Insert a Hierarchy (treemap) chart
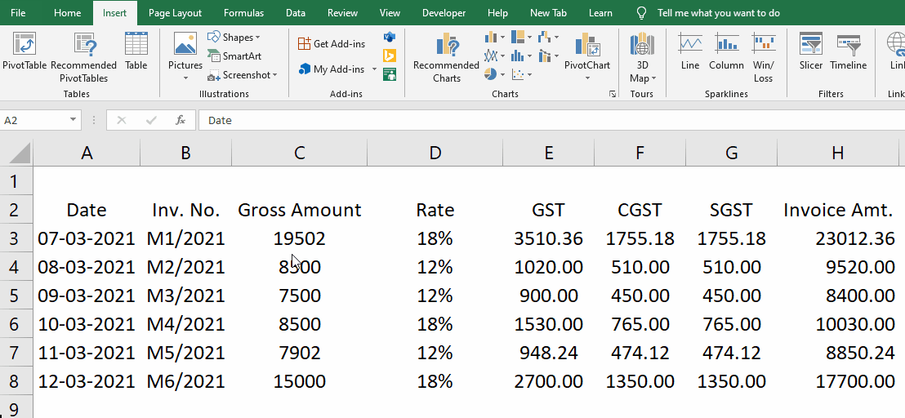Screen dimensions: 905x418 (521, 38)
